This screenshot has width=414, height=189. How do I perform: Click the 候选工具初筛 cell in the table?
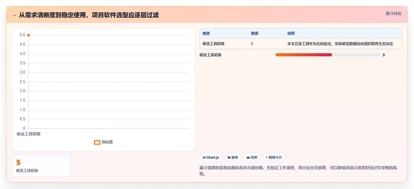[x=214, y=44]
